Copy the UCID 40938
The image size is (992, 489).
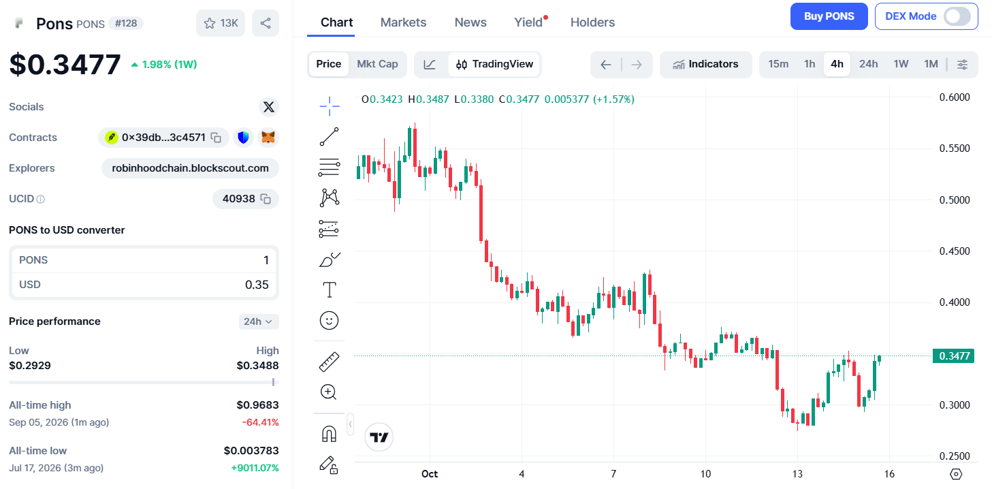coord(266,199)
